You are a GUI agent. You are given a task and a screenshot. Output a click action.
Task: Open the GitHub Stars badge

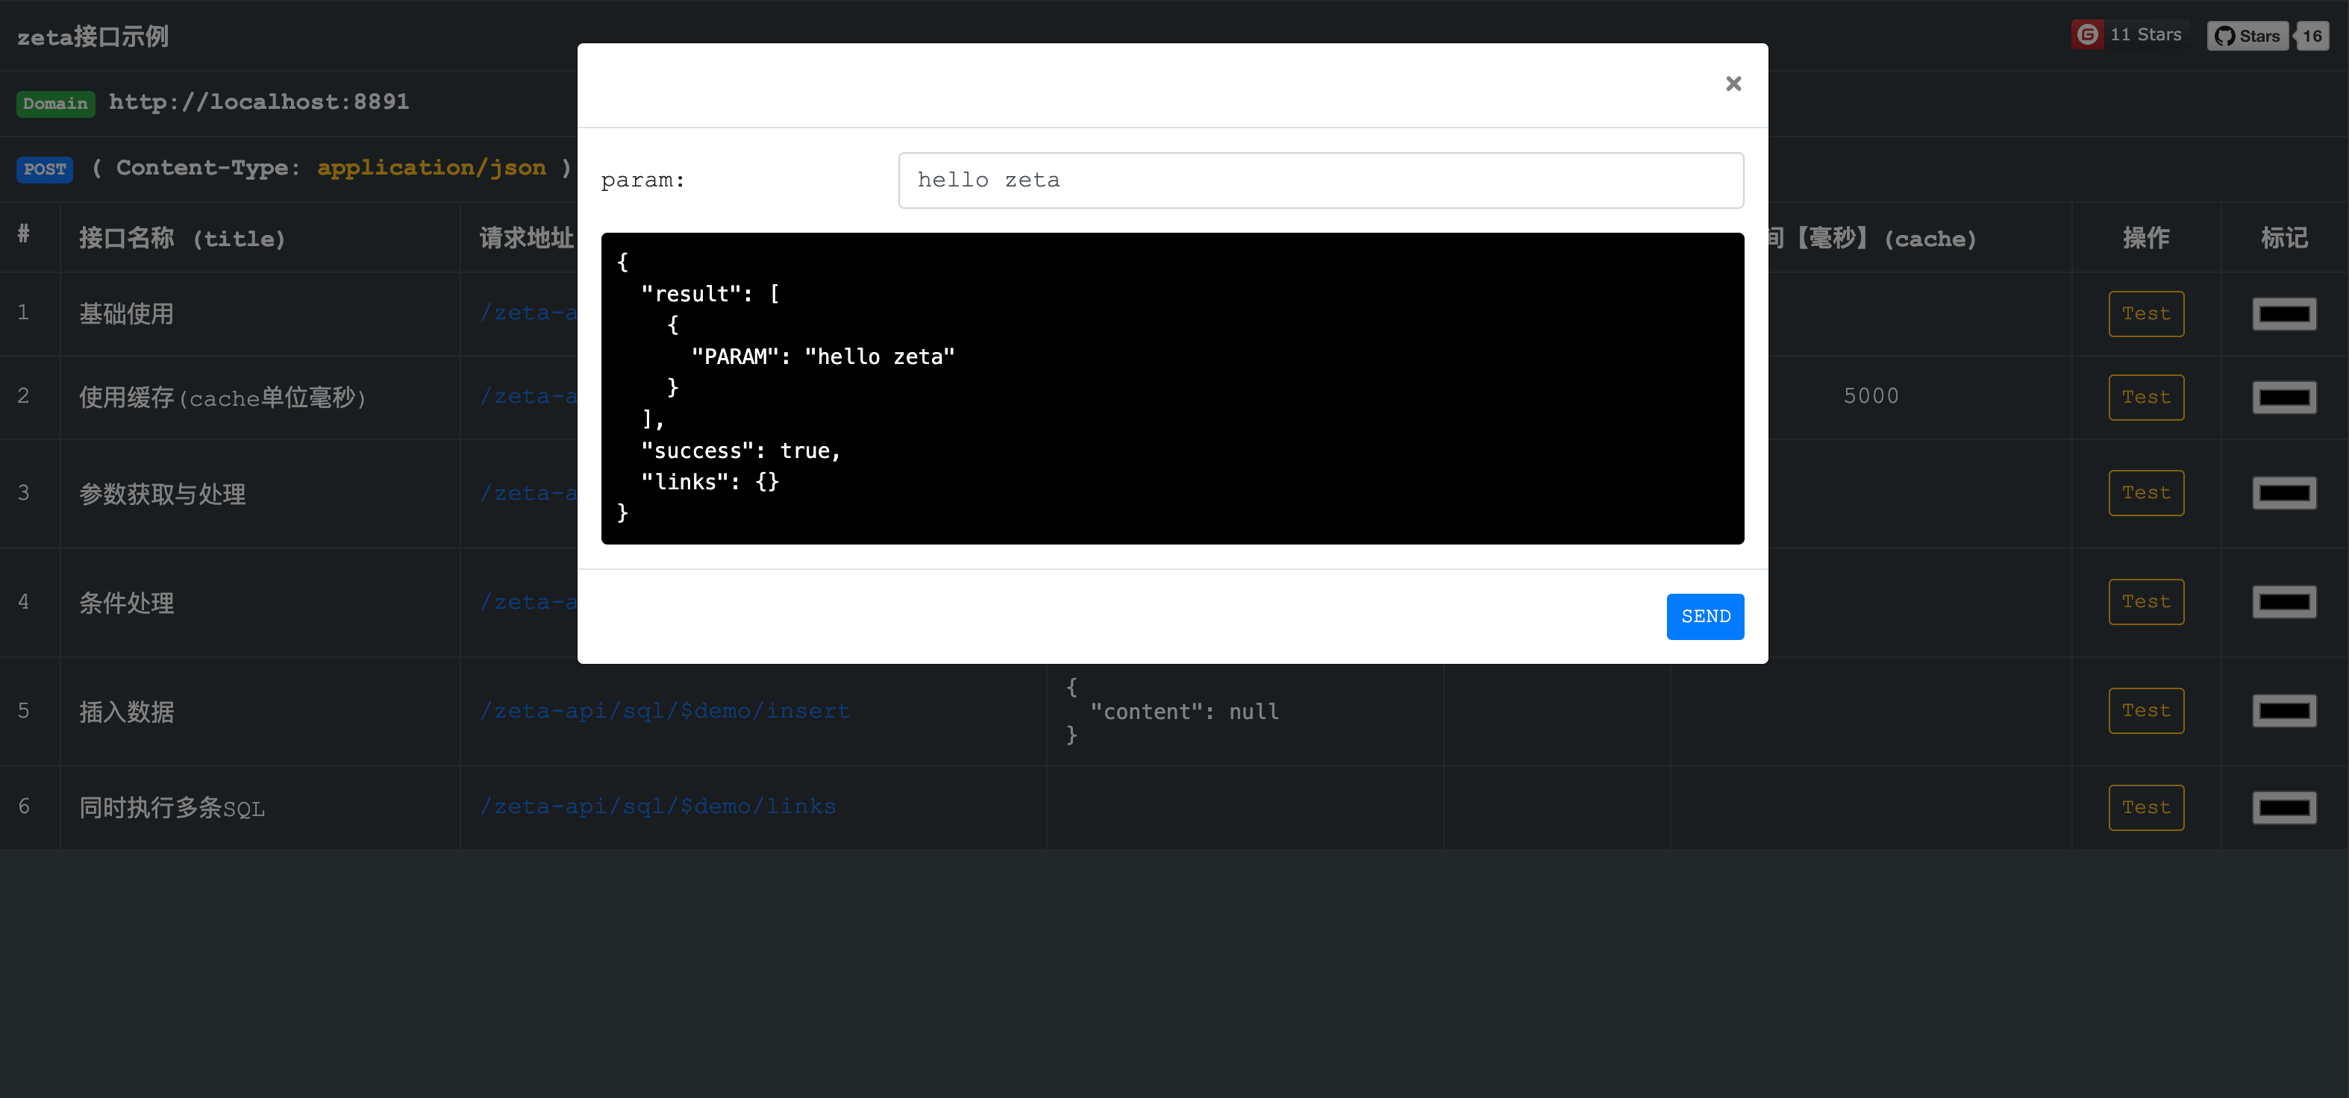point(2247,36)
